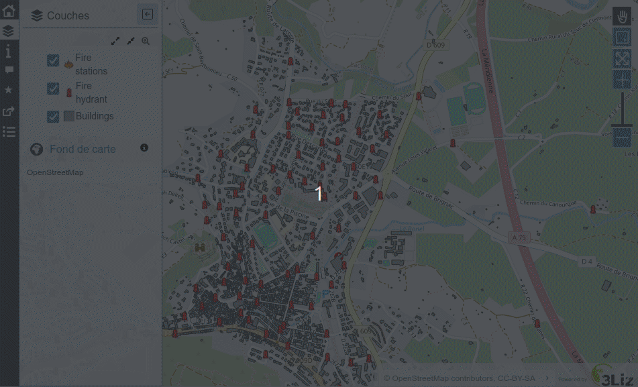
Task: Go to the home page icon
Action: 9,11
